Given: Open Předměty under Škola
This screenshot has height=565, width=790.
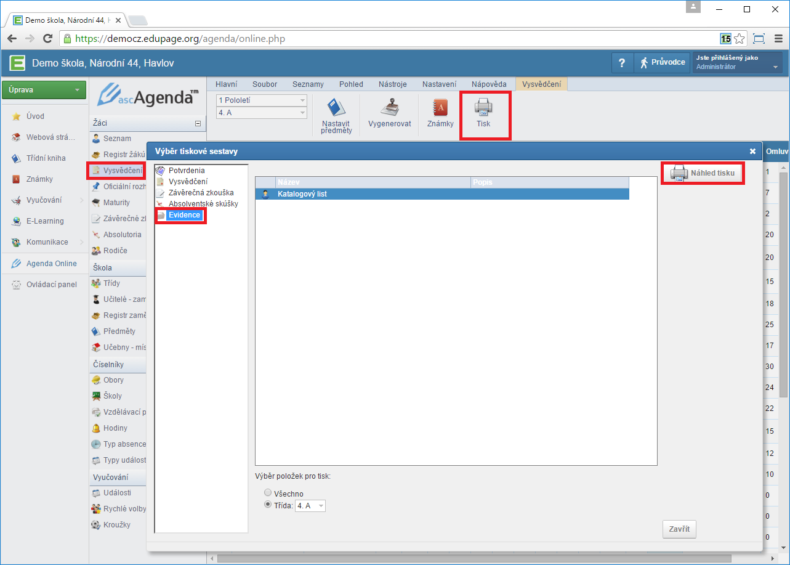Looking at the screenshot, I should tap(118, 331).
